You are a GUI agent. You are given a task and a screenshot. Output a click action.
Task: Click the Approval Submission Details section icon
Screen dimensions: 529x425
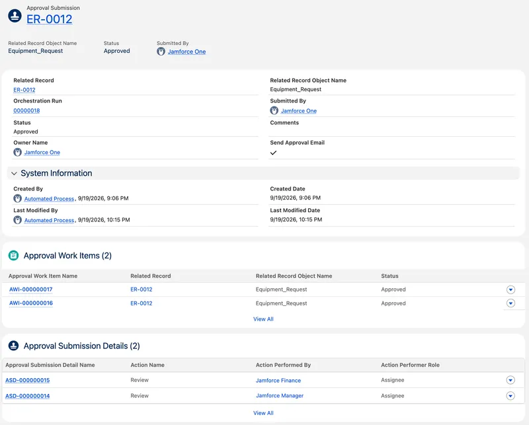coord(13,346)
